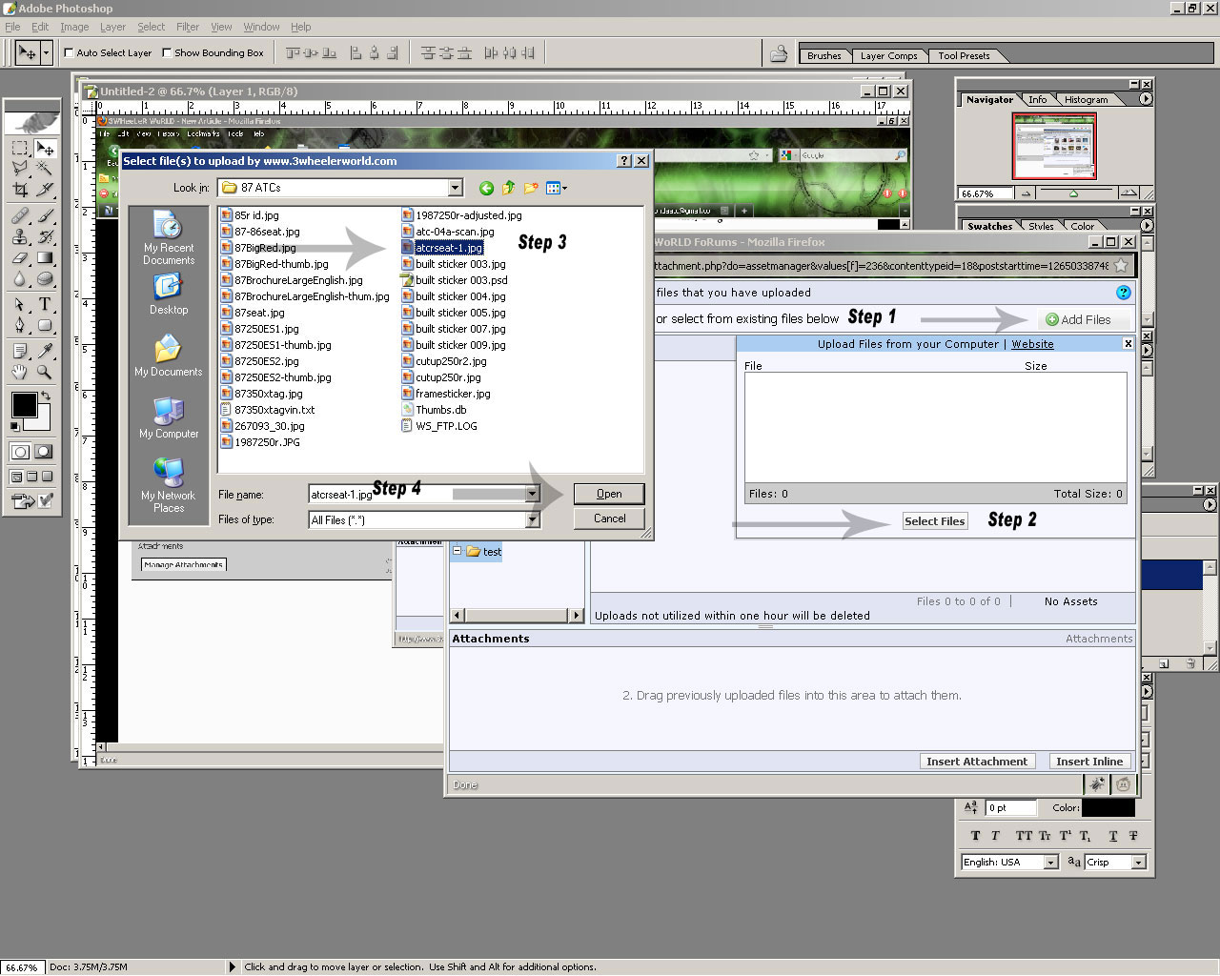Click the Add Files button
The width and height of the screenshot is (1220, 976).
click(1086, 319)
